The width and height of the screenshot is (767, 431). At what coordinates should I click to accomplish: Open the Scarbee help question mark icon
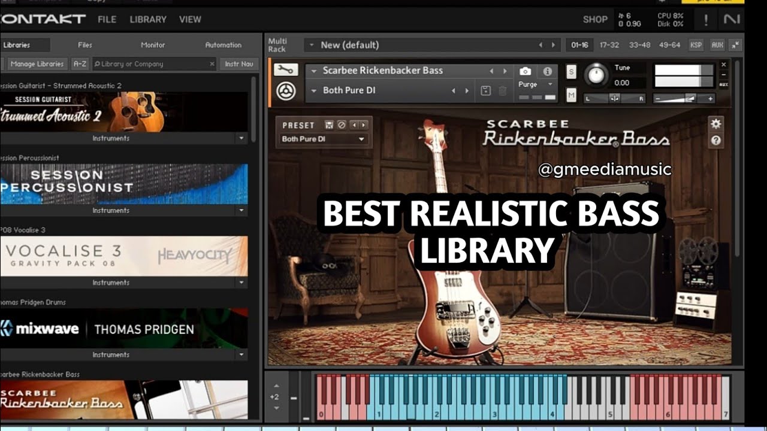tap(715, 141)
